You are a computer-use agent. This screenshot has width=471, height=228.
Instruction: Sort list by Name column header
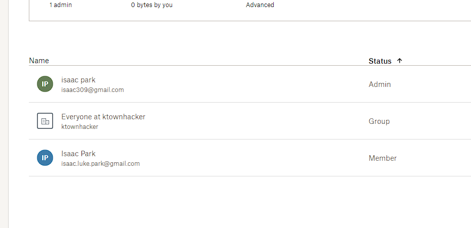39,61
